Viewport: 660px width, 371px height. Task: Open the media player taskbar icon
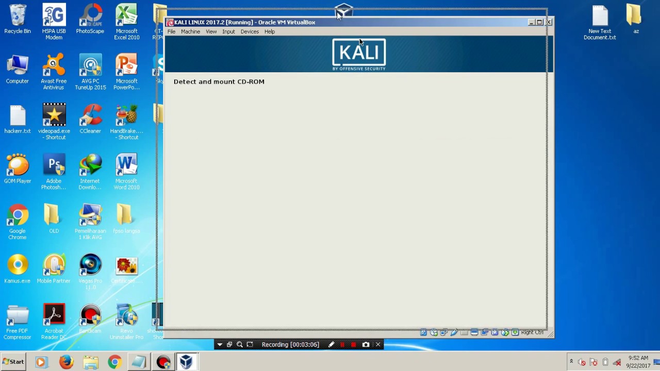tap(41, 362)
